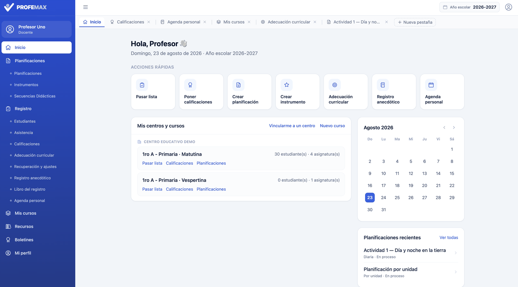This screenshot has height=287, width=518.
Task: Open Libro del registro in sidebar
Action: point(30,189)
